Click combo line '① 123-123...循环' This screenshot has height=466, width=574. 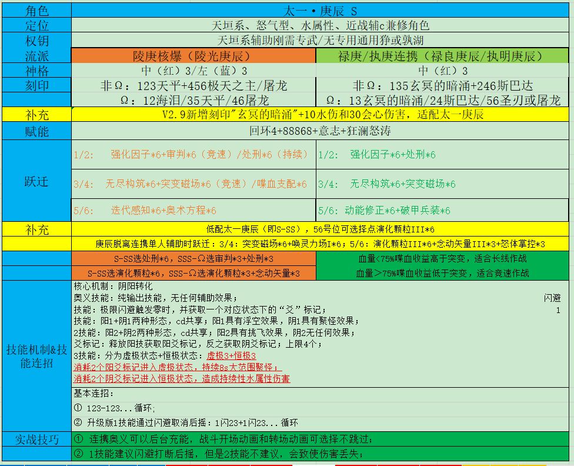coord(114,408)
